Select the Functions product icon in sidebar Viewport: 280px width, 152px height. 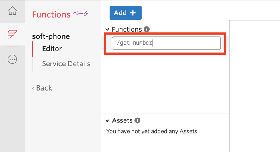click(x=12, y=34)
